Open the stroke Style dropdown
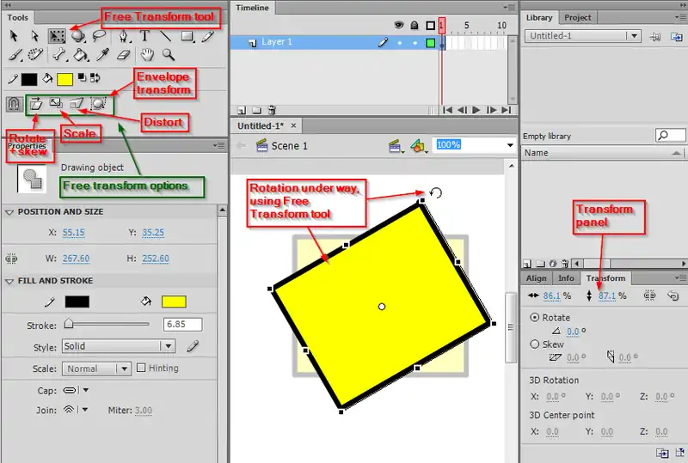688x463 pixels. [x=118, y=346]
